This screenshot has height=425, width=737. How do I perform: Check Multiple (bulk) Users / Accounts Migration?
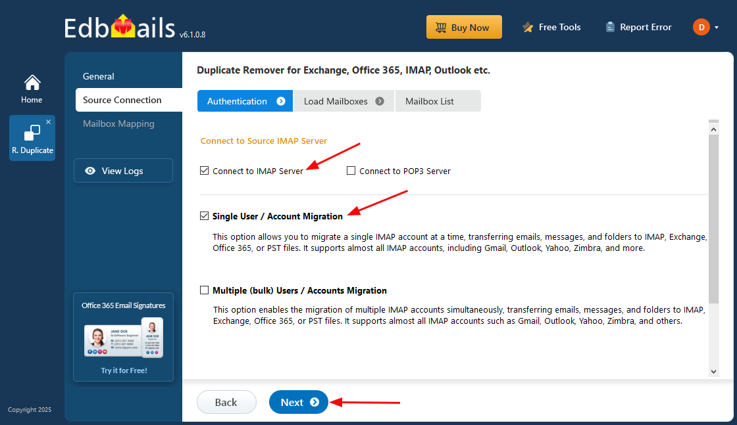coord(205,290)
